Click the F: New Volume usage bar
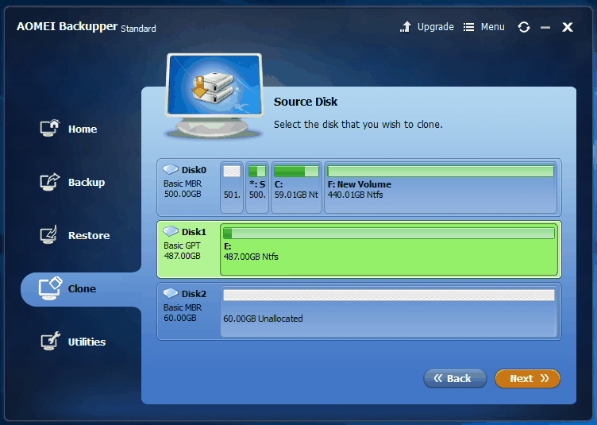 441,172
